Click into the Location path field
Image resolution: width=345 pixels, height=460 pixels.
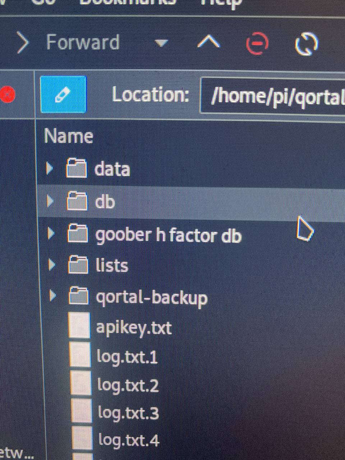[x=273, y=96]
